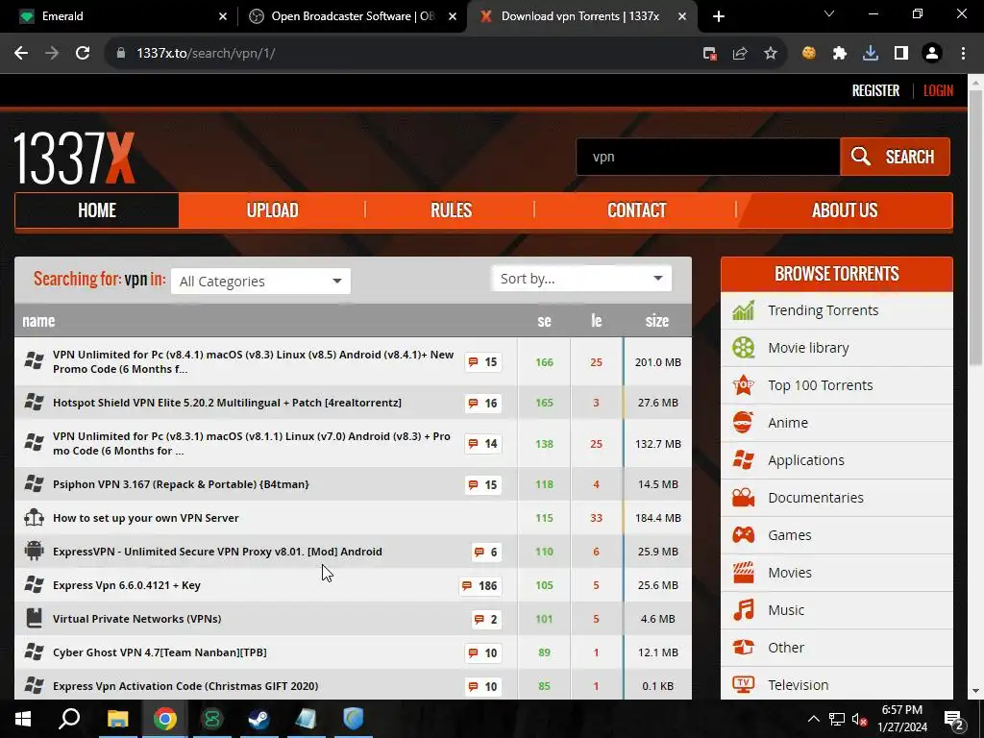Click the browser back arrow
984x738 pixels.
21,54
